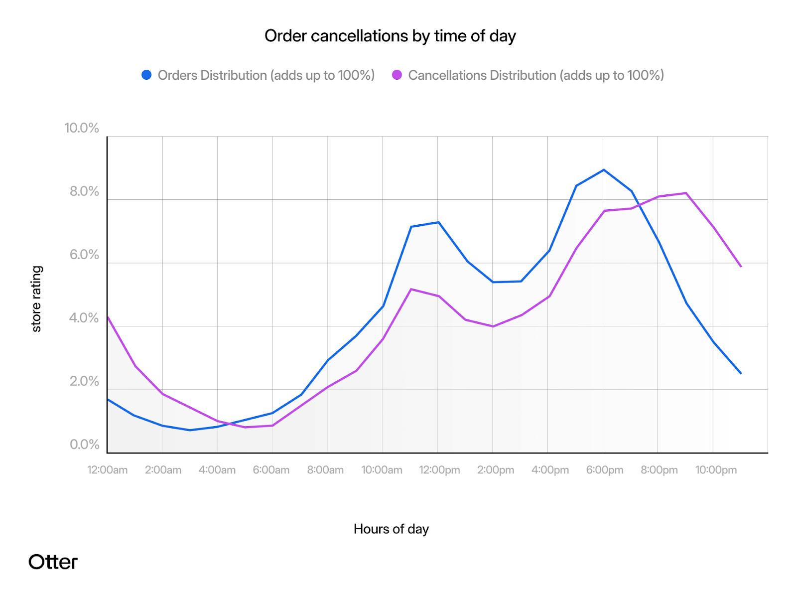Select the 12:00am x-axis tick label
797x598 pixels.
[x=108, y=470]
